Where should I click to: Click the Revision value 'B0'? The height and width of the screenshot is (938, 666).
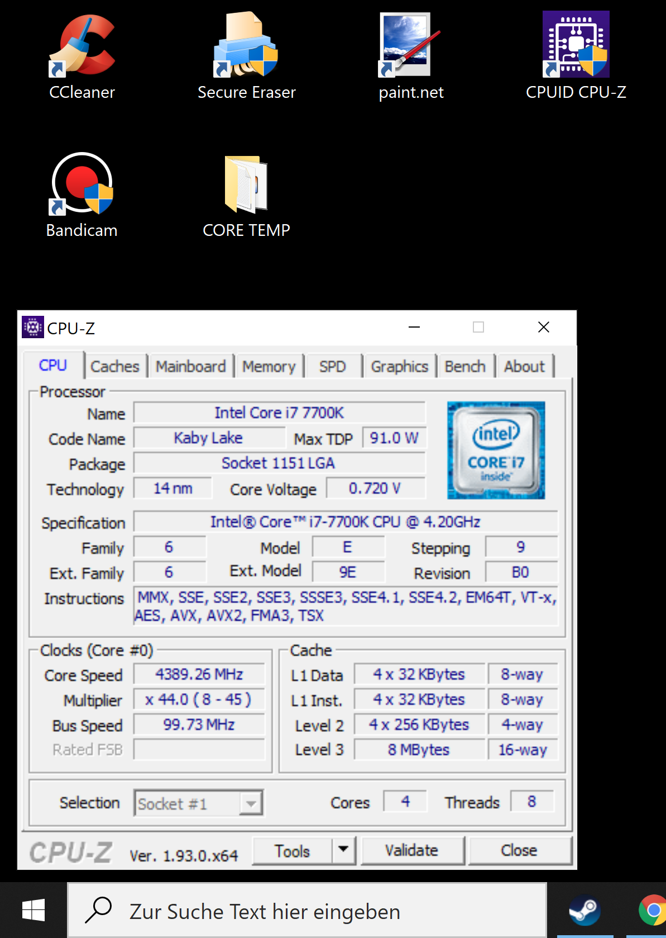tap(521, 572)
